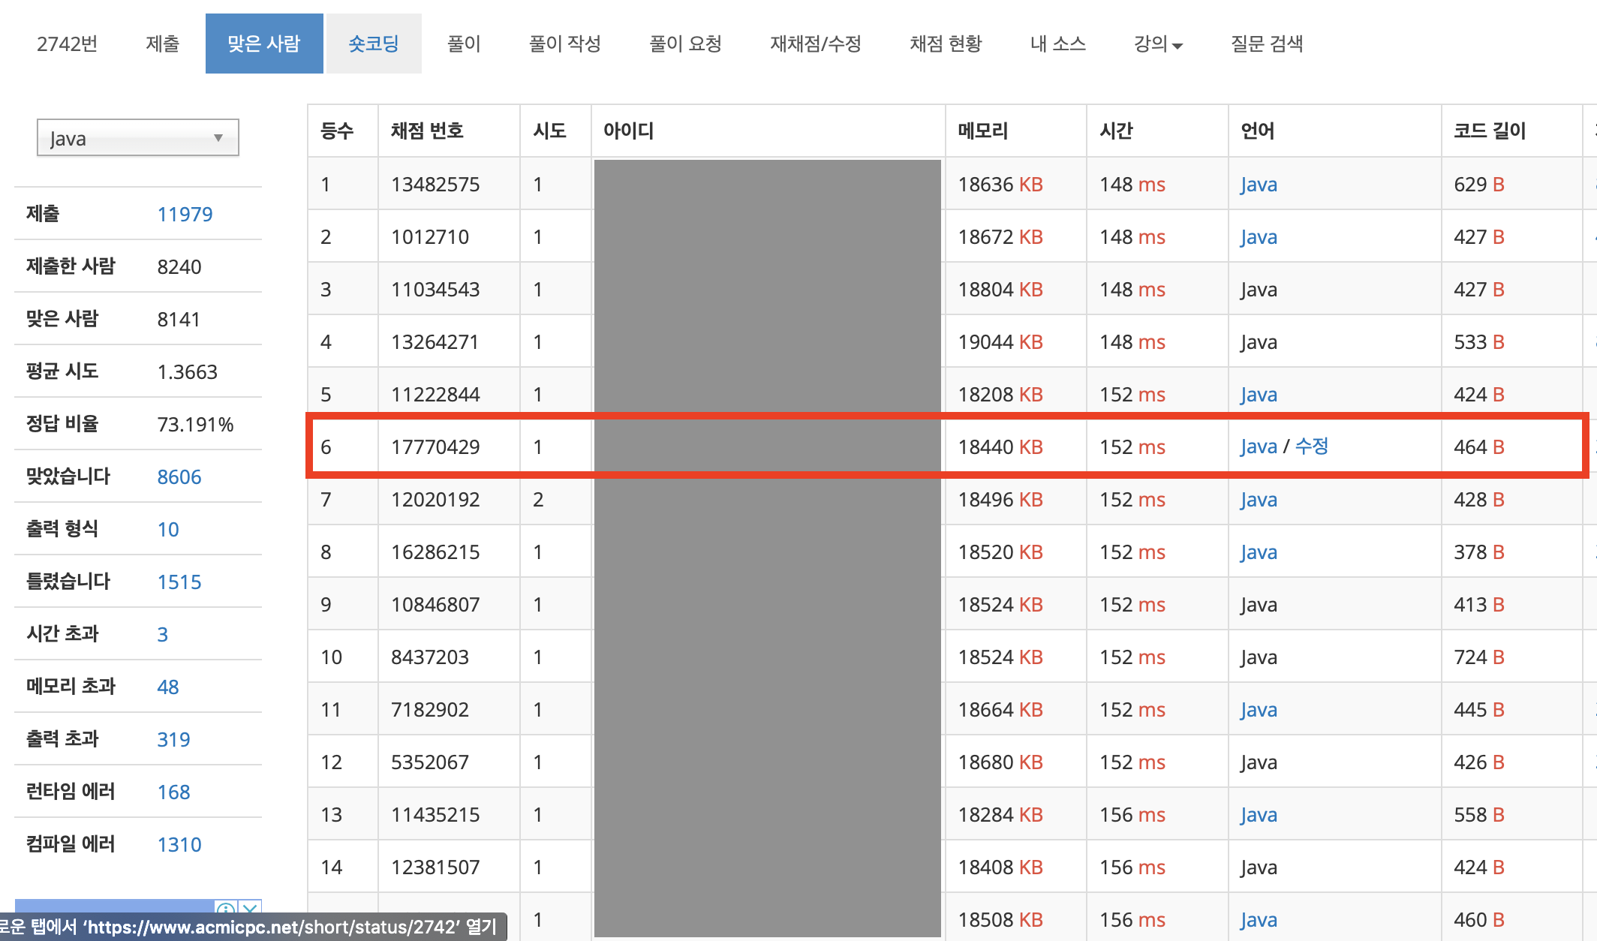
Task: Go to 채점 현황 tab
Action: (946, 44)
